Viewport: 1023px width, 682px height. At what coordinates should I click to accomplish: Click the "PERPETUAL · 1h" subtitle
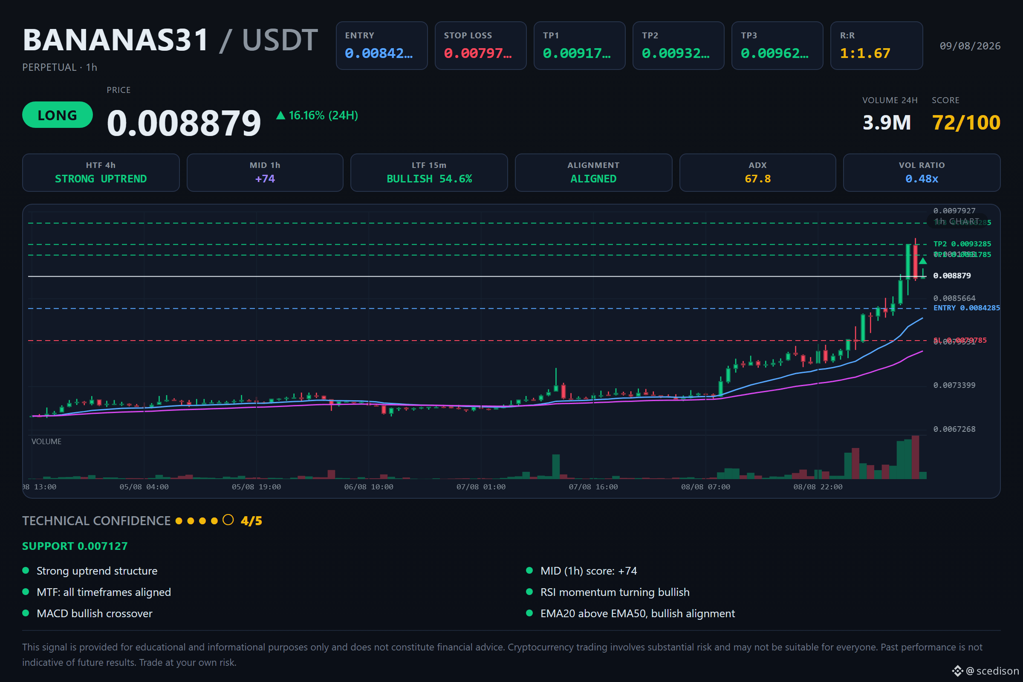60,67
